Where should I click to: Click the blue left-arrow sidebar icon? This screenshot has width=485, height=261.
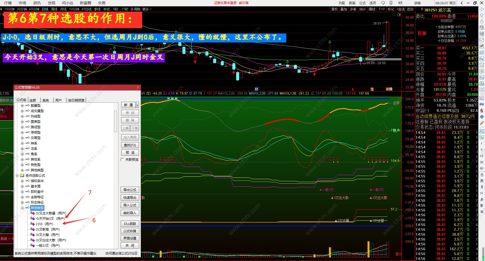(482, 9)
